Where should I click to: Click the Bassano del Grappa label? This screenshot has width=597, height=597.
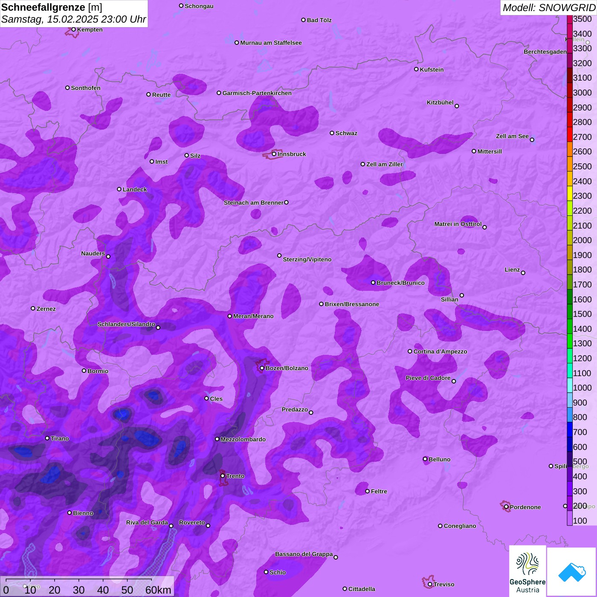[304, 554]
